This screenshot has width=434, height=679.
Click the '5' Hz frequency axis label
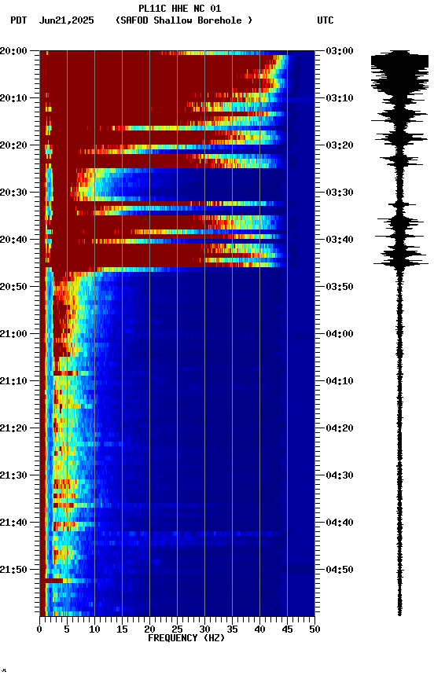coord(67,629)
